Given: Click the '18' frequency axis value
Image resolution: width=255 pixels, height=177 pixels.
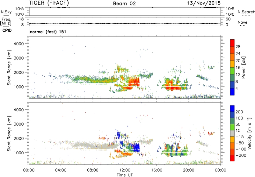Looking at the screenshot, I should [x=21, y=19].
